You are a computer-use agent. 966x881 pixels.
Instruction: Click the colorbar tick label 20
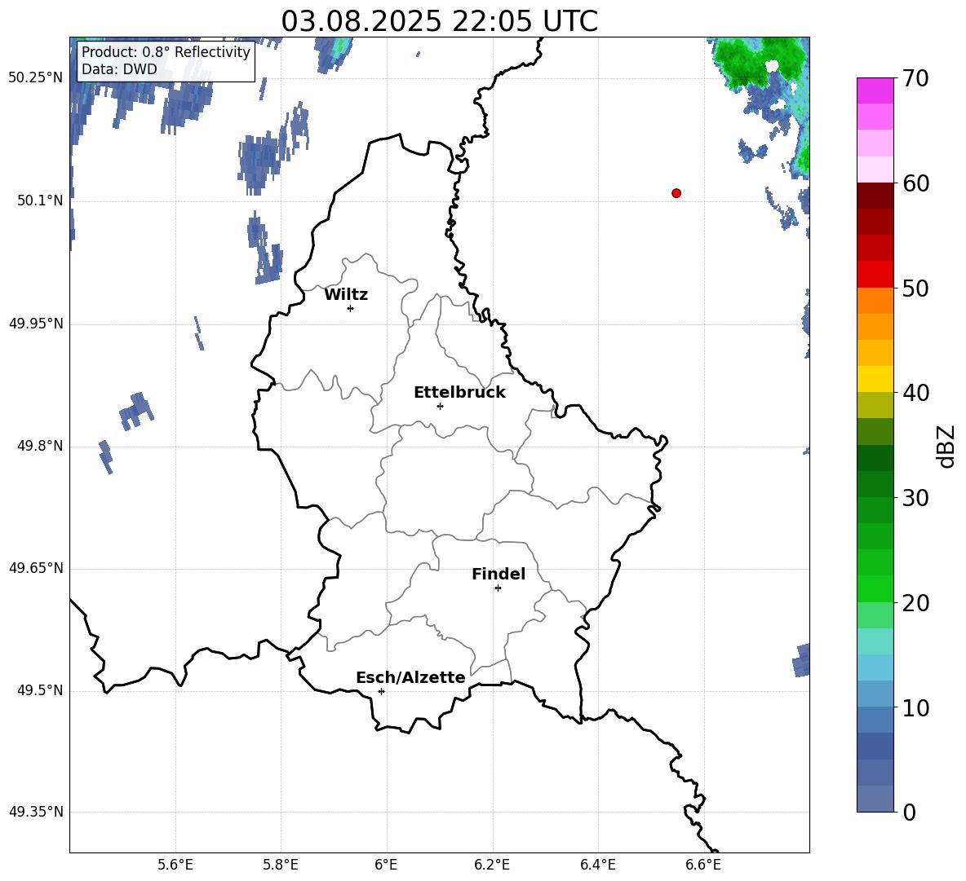click(x=915, y=603)
